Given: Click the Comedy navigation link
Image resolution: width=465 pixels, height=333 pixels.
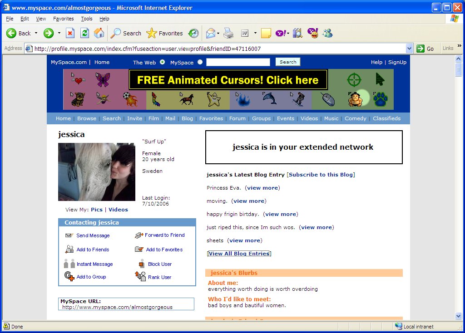Looking at the screenshot, I should click(x=355, y=118).
